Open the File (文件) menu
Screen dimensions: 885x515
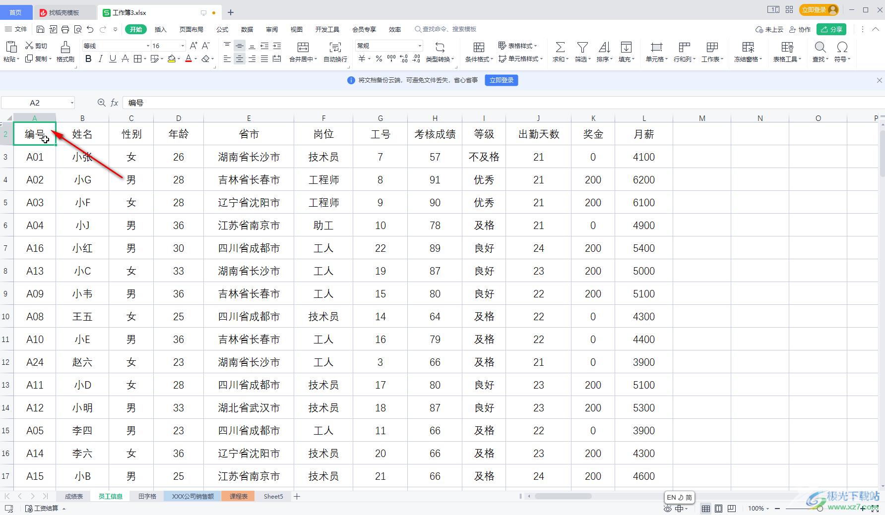(x=16, y=29)
